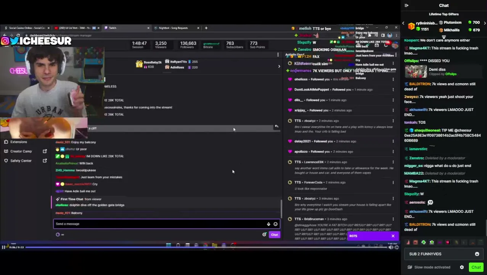Open Creator Camp in the dashboard sidebar
The height and width of the screenshot is (275, 487).
pyautogui.click(x=21, y=151)
